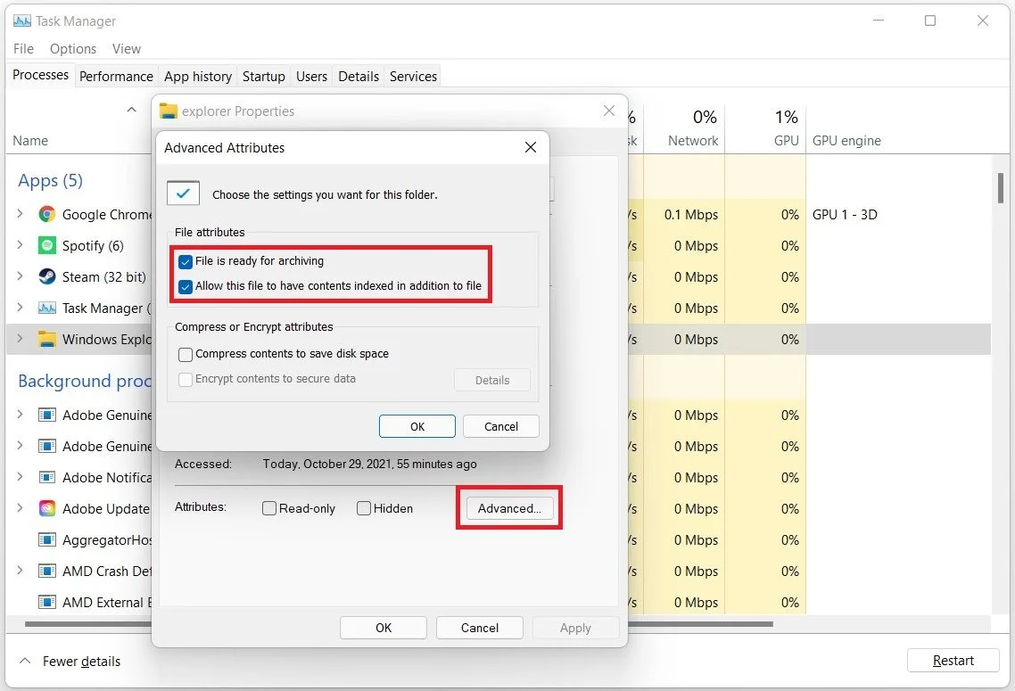Expand the Steam (32 bit) group
Viewport: 1015px width, 691px height.
(x=19, y=276)
